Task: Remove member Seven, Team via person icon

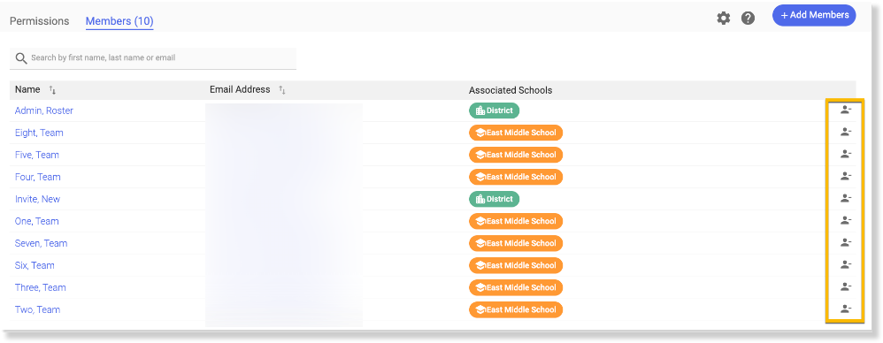Action: point(845,242)
